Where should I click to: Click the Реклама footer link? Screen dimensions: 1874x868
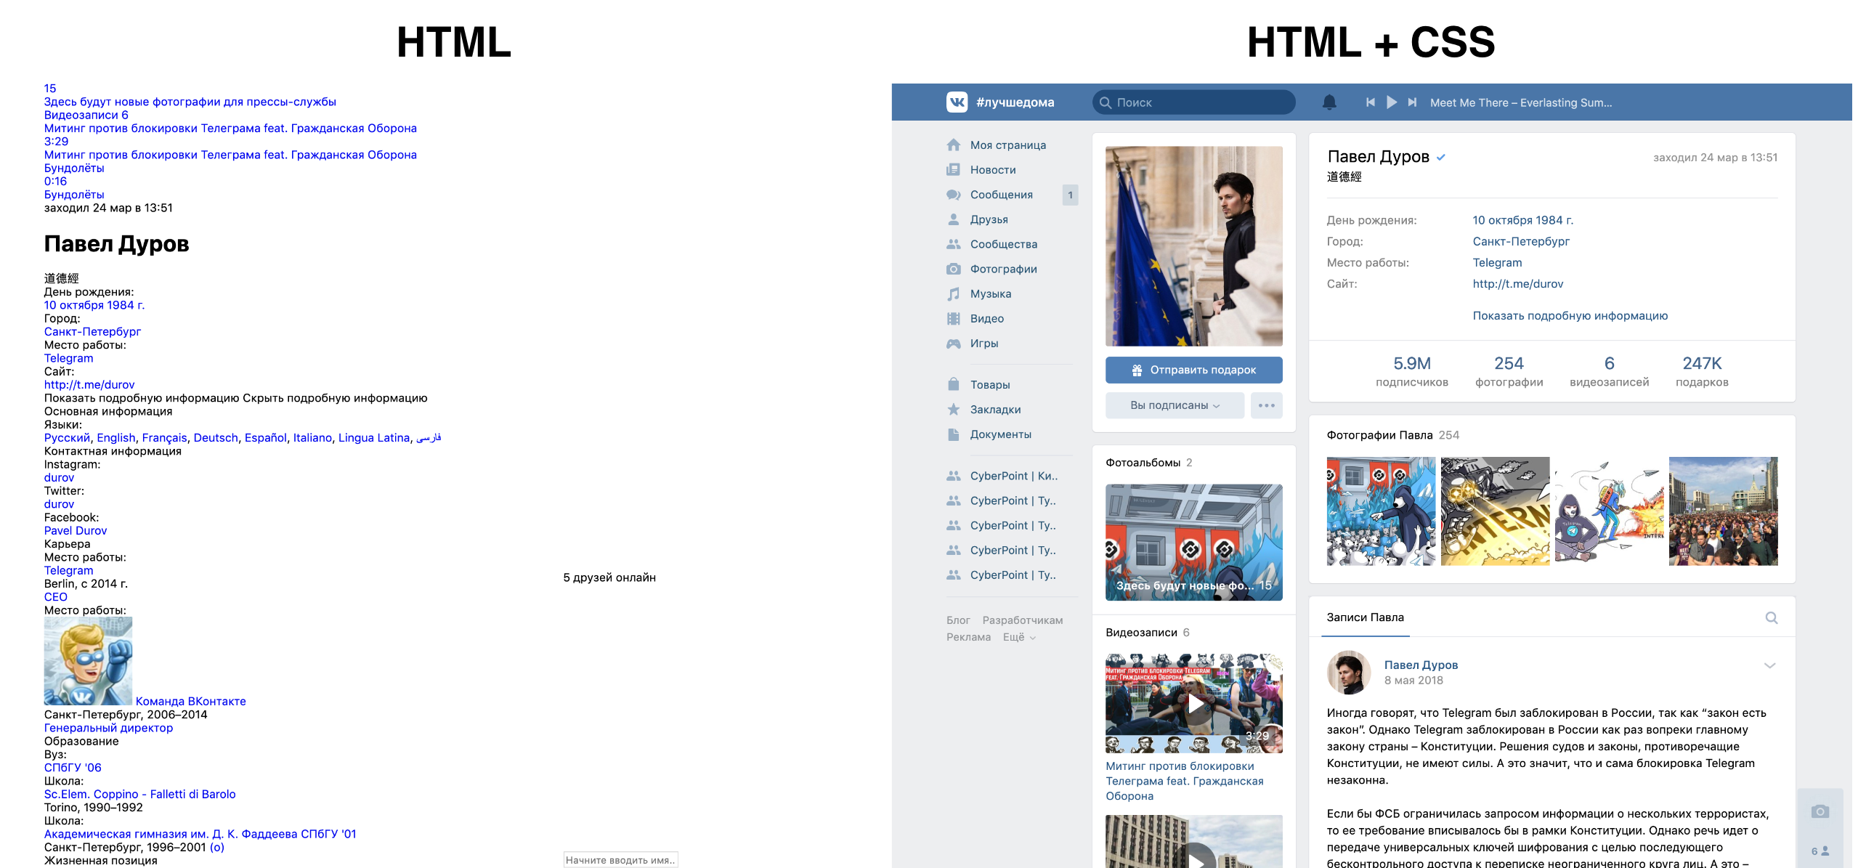[968, 636]
